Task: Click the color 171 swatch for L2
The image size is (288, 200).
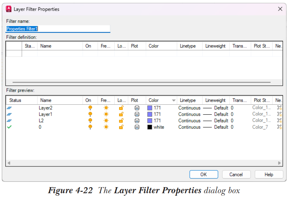Action: [150, 121]
